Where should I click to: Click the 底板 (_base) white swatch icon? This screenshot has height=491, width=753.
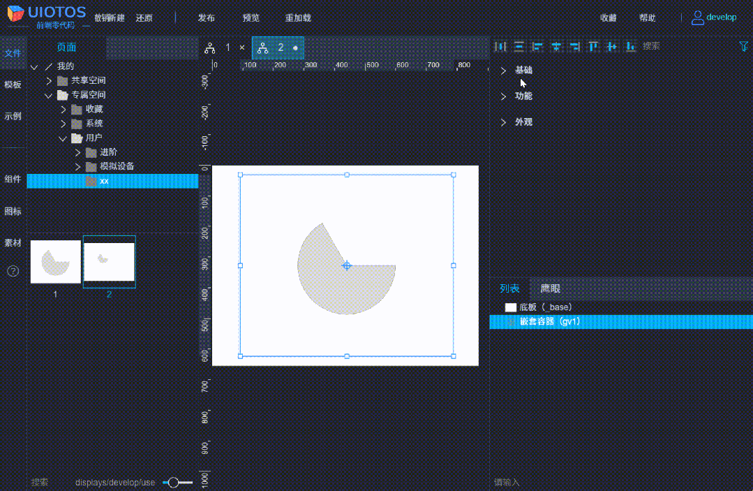click(510, 307)
